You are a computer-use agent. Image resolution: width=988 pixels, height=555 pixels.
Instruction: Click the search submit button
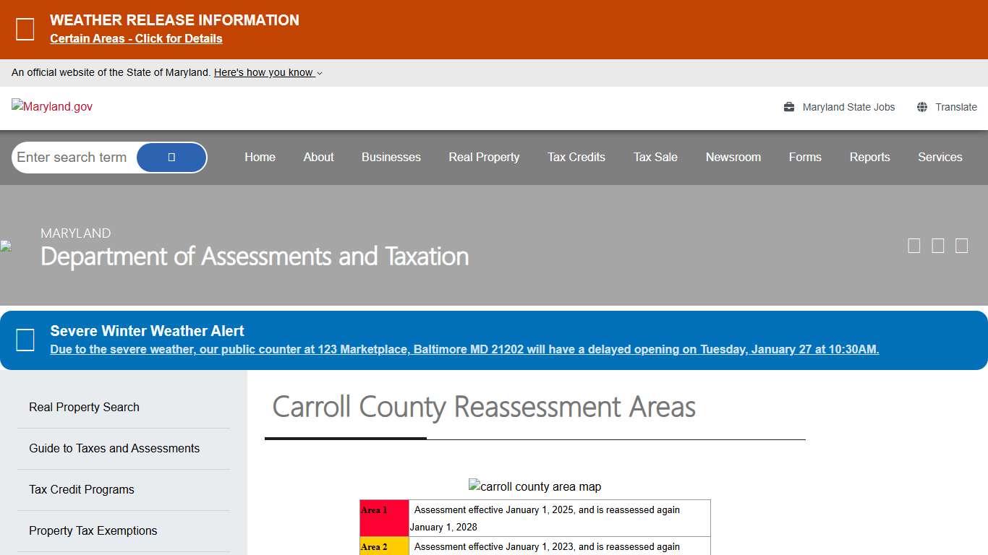[171, 157]
